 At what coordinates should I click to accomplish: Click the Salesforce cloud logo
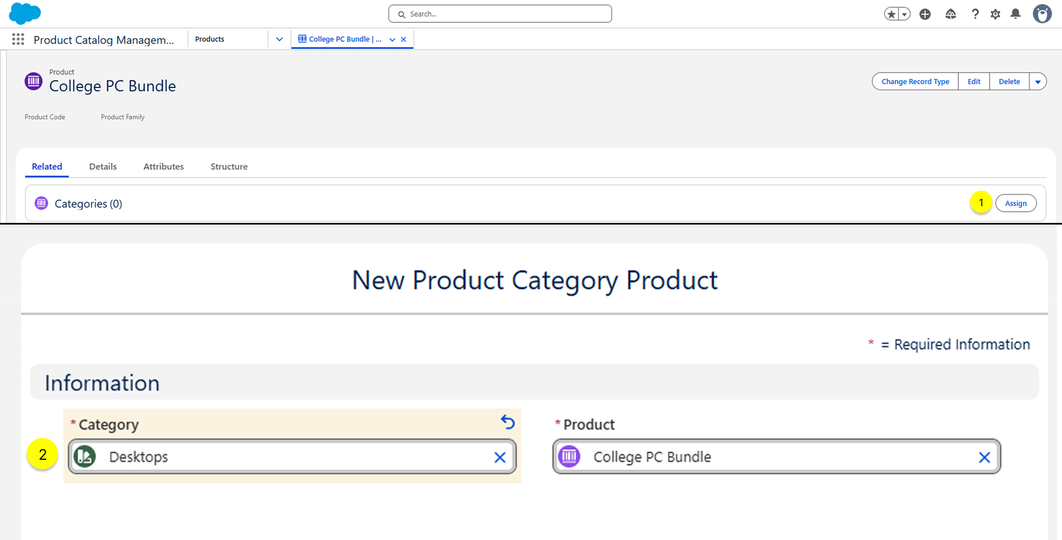pos(25,13)
